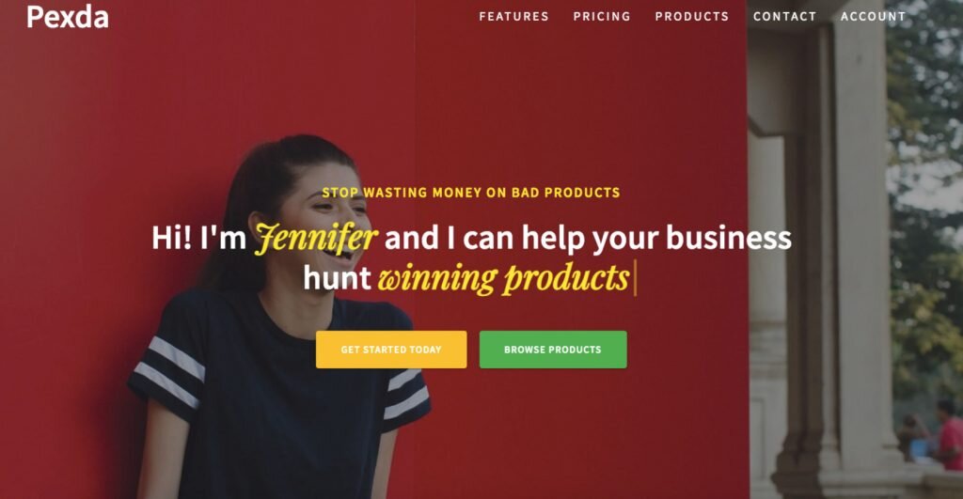The image size is (963, 499).
Task: Click the person in the pink shirt
Action: 949,434
